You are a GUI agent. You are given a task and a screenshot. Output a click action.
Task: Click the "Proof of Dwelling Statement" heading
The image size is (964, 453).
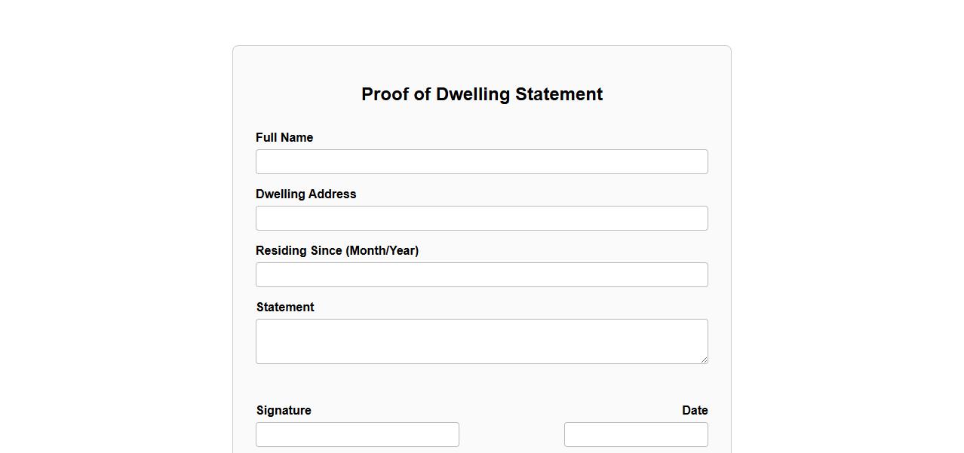(481, 94)
